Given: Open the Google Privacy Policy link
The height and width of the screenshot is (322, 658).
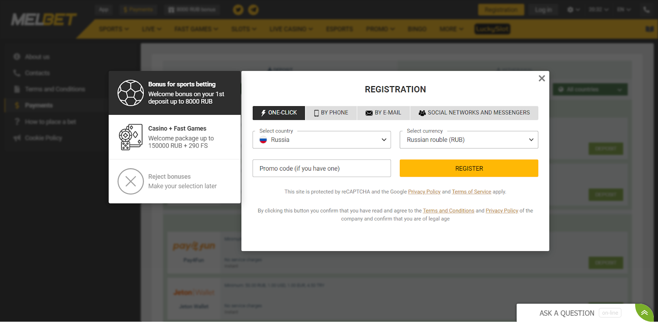Looking at the screenshot, I should pyautogui.click(x=424, y=192).
